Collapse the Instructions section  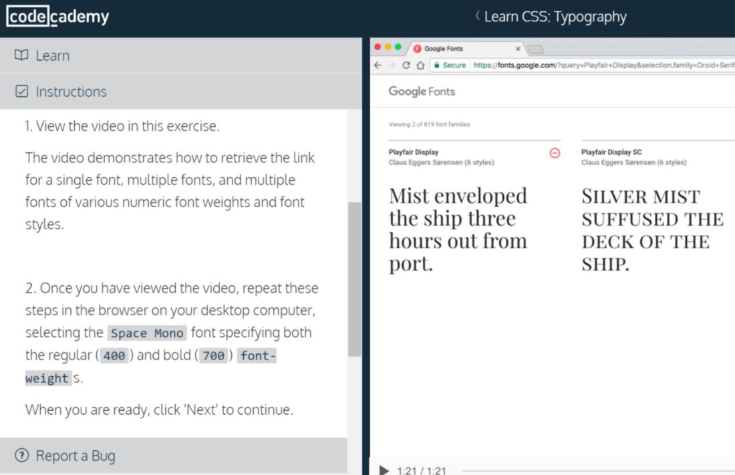tap(181, 92)
